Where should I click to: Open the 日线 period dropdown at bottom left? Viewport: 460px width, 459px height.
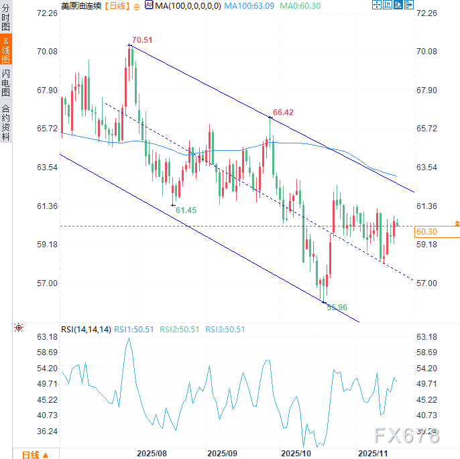pyautogui.click(x=35, y=454)
